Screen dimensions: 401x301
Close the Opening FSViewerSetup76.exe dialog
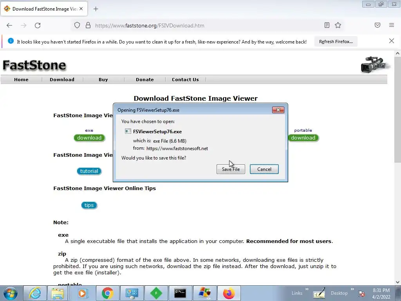(278, 110)
